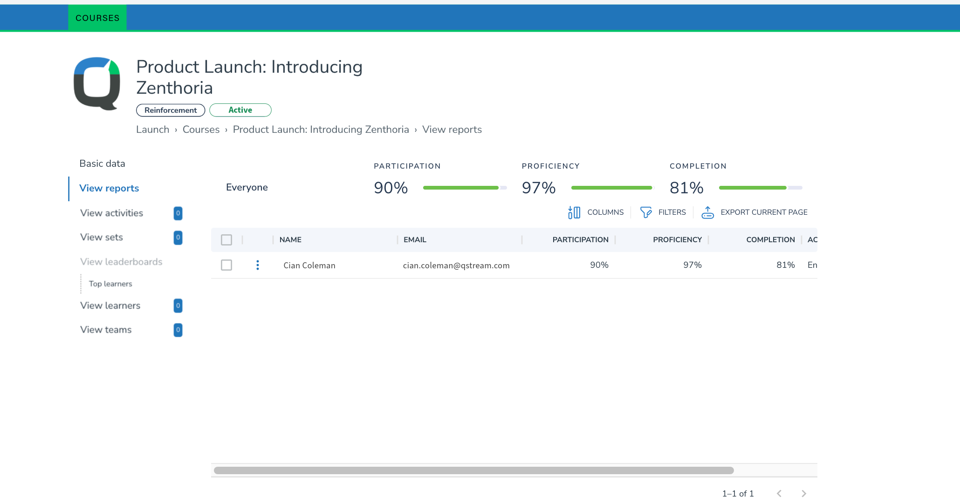Click the 90% participation cell for Cian Coleman
Viewport: 960px width, 504px height.
tap(599, 265)
